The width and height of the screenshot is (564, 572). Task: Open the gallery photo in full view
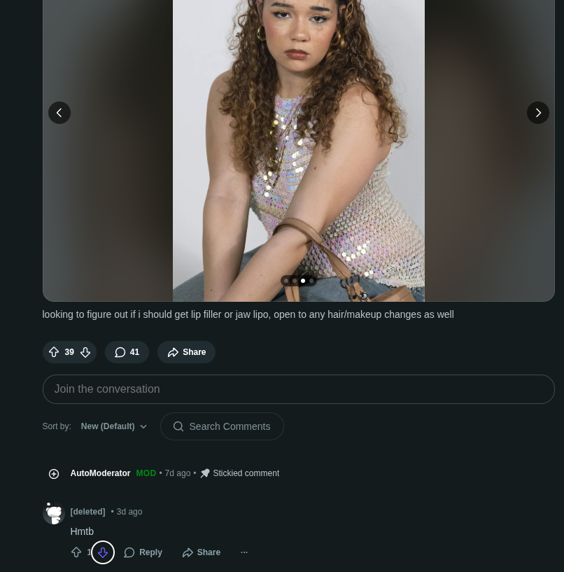click(298, 140)
